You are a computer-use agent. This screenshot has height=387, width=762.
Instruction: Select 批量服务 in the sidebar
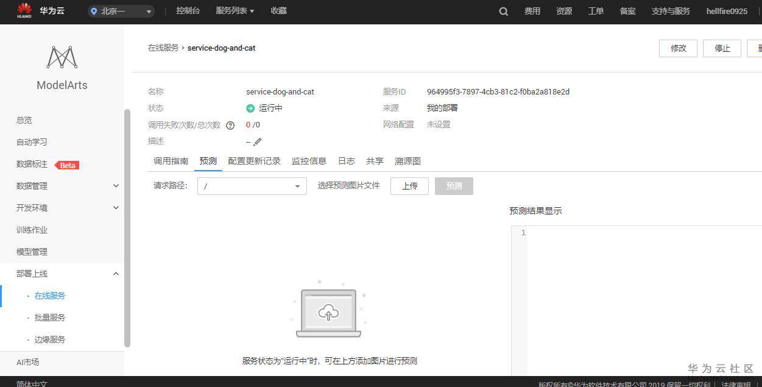(50, 318)
